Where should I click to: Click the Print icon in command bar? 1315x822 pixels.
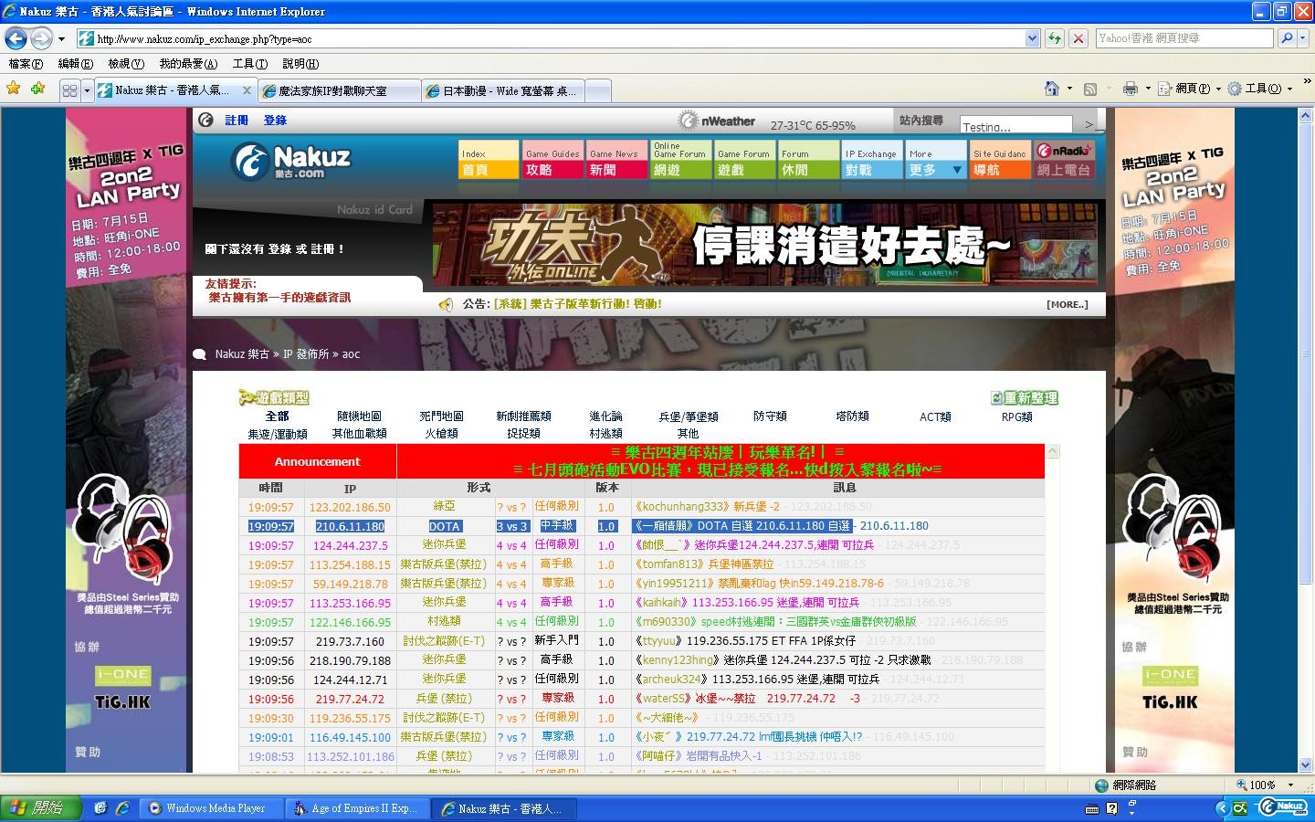pos(1130,89)
